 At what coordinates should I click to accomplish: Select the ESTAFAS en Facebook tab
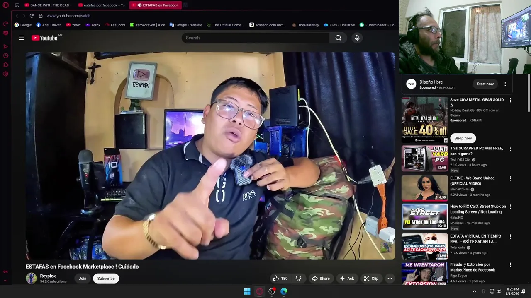[156, 5]
